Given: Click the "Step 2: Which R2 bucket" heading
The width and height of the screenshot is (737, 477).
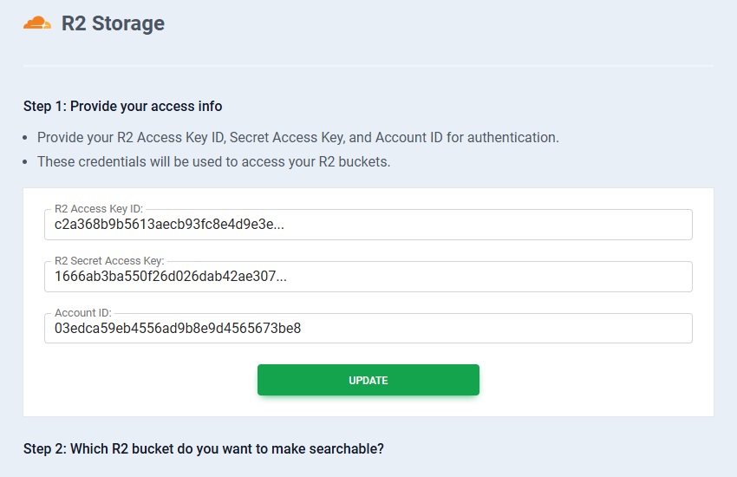Looking at the screenshot, I should click(203, 448).
